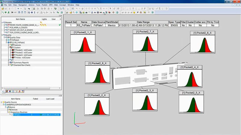The height and width of the screenshot is (135, 241).
Task: Click the model tree horizontal scrollbar
Action: coord(27,88)
